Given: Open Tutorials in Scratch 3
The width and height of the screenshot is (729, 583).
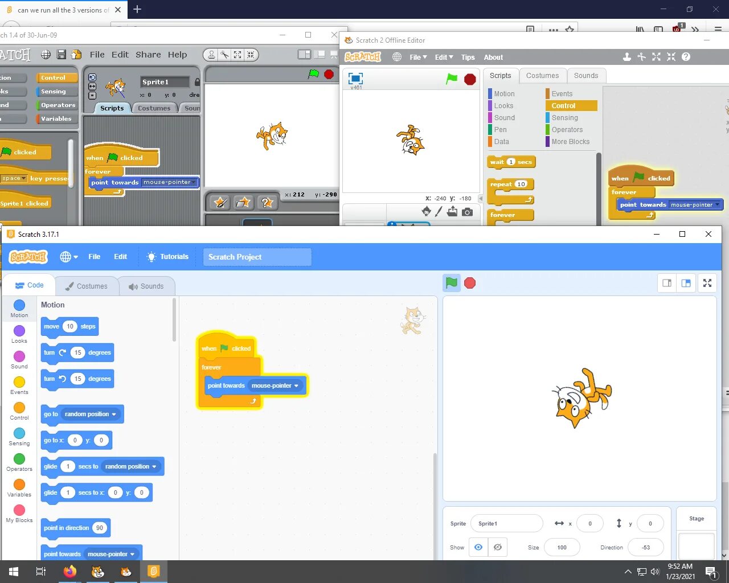Looking at the screenshot, I should [167, 257].
